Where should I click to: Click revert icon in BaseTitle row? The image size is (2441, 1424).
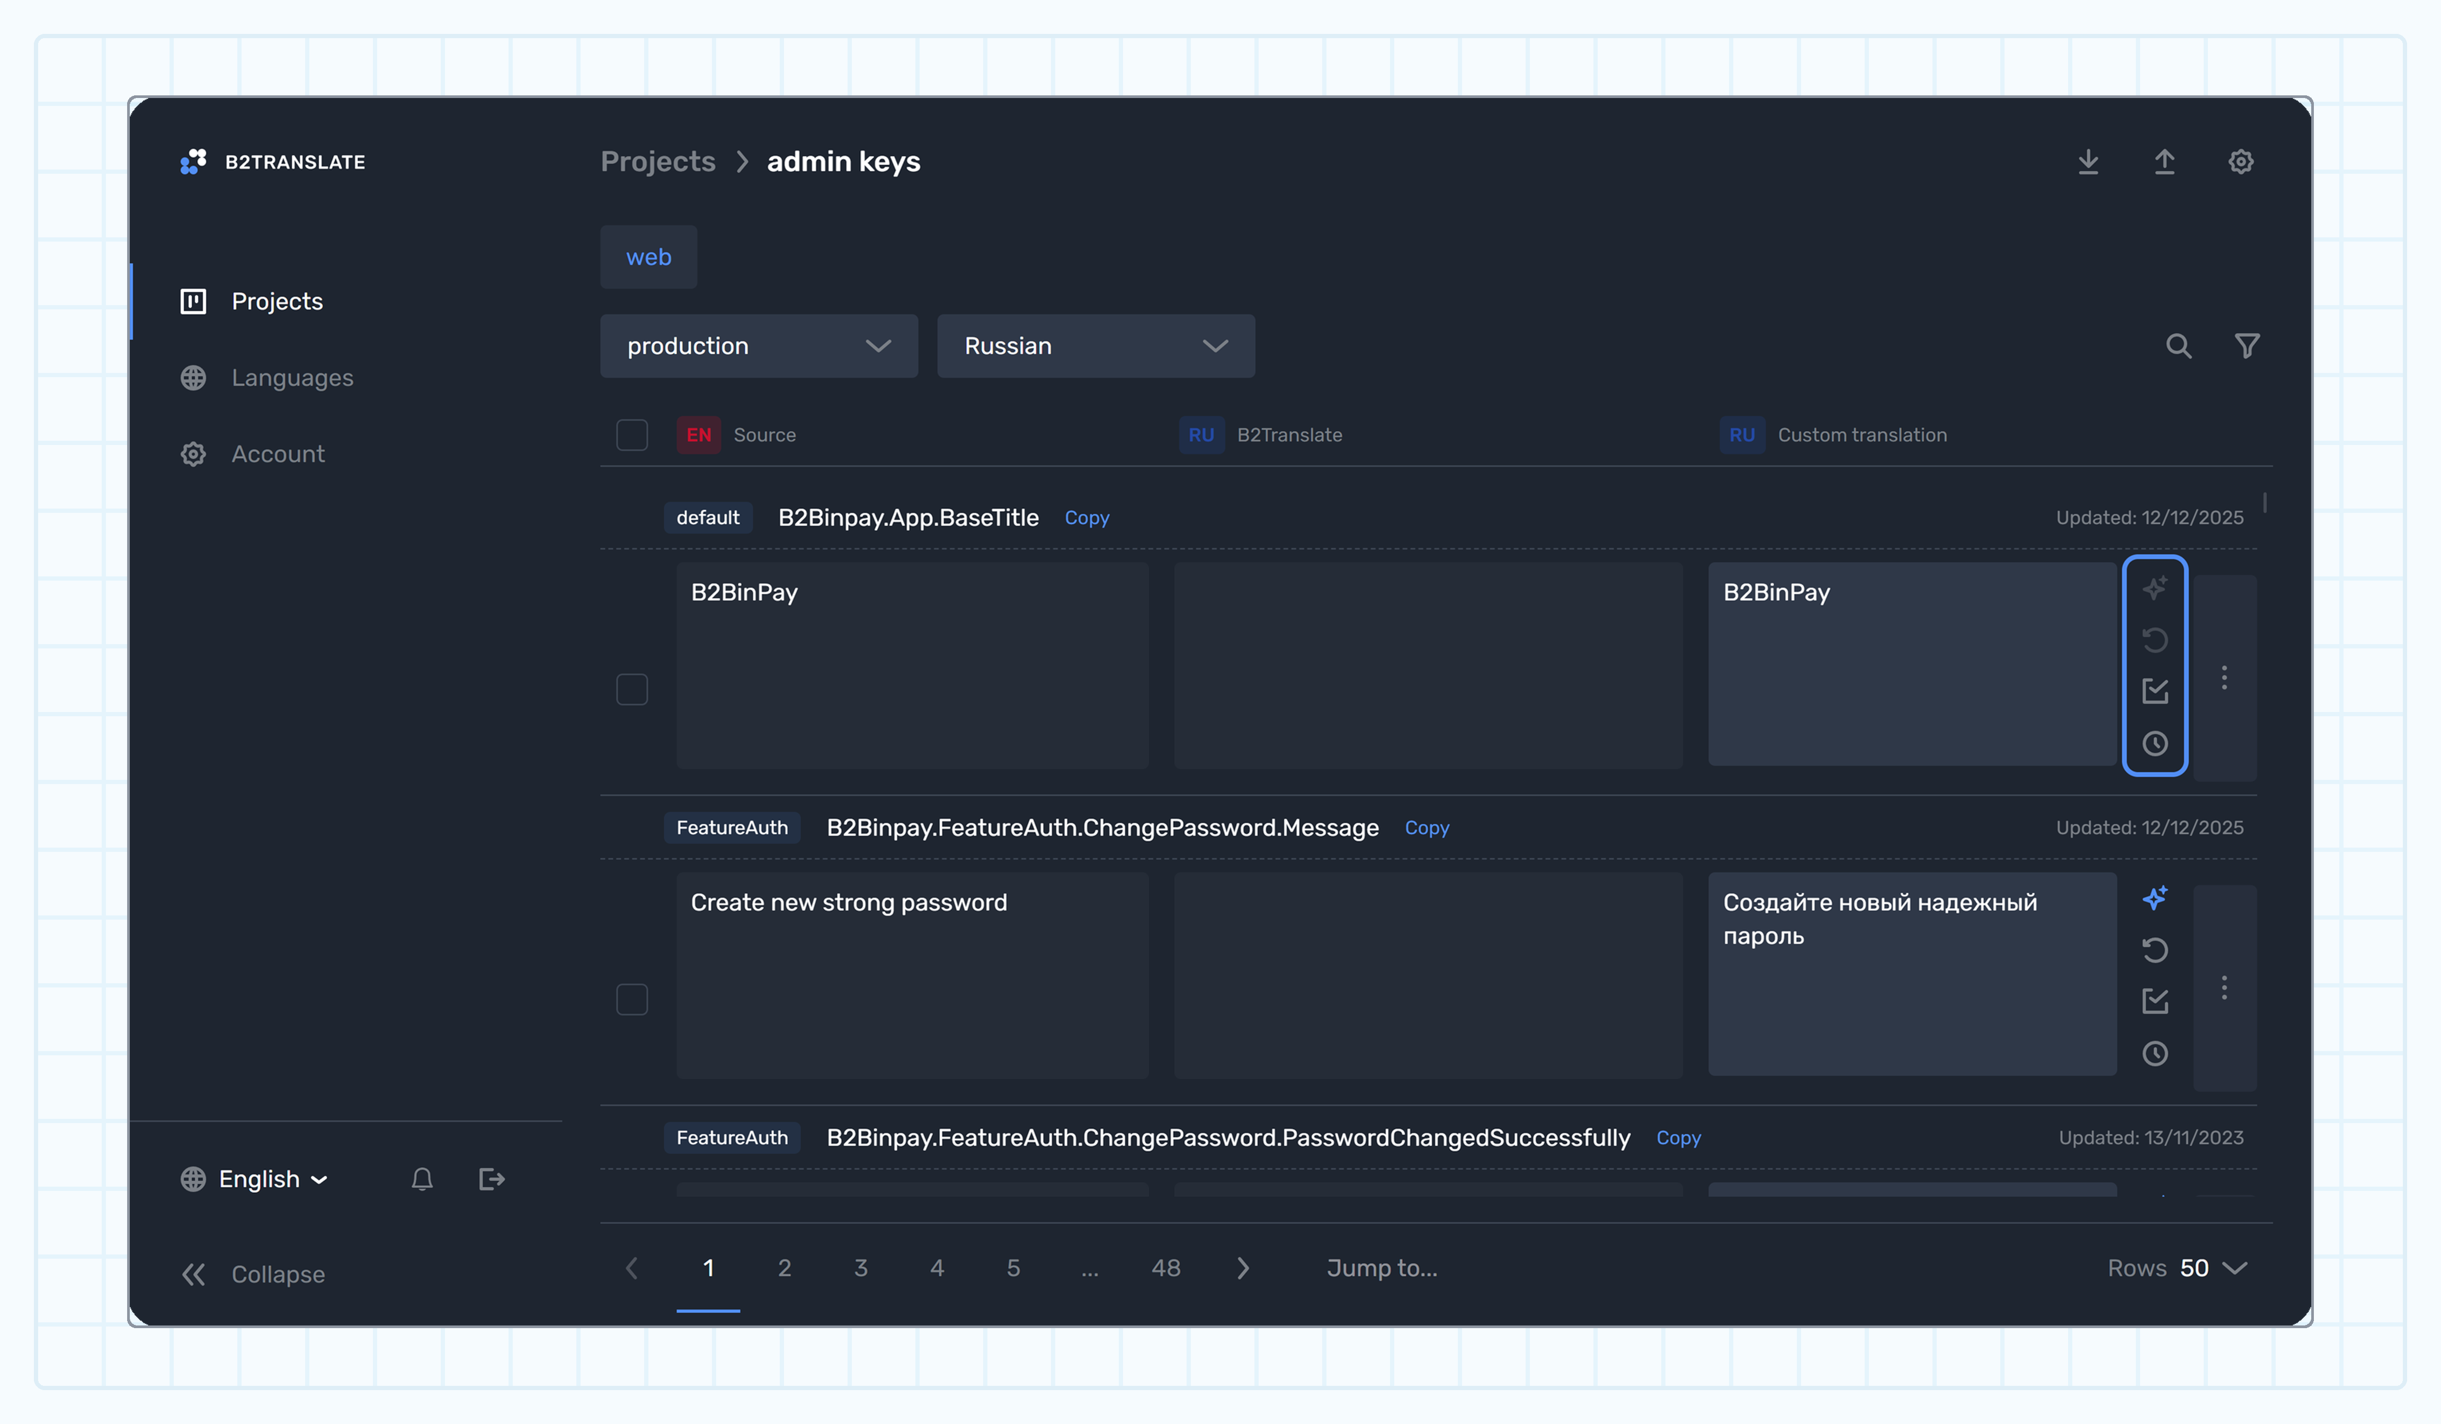2154,640
